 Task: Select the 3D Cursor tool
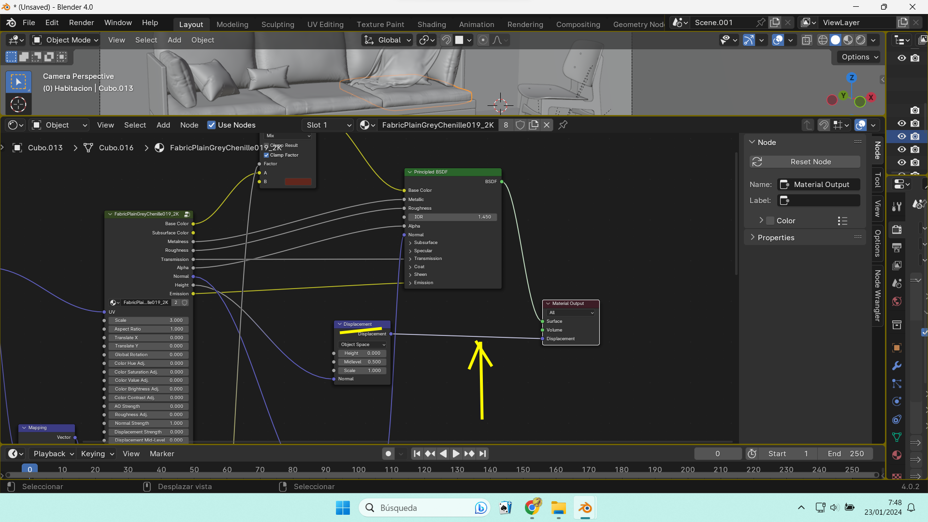coord(18,104)
